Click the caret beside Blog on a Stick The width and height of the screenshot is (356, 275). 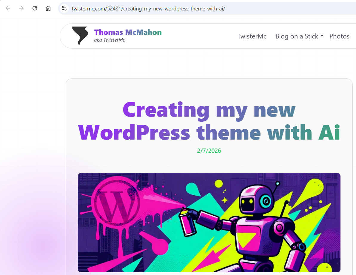322,36
